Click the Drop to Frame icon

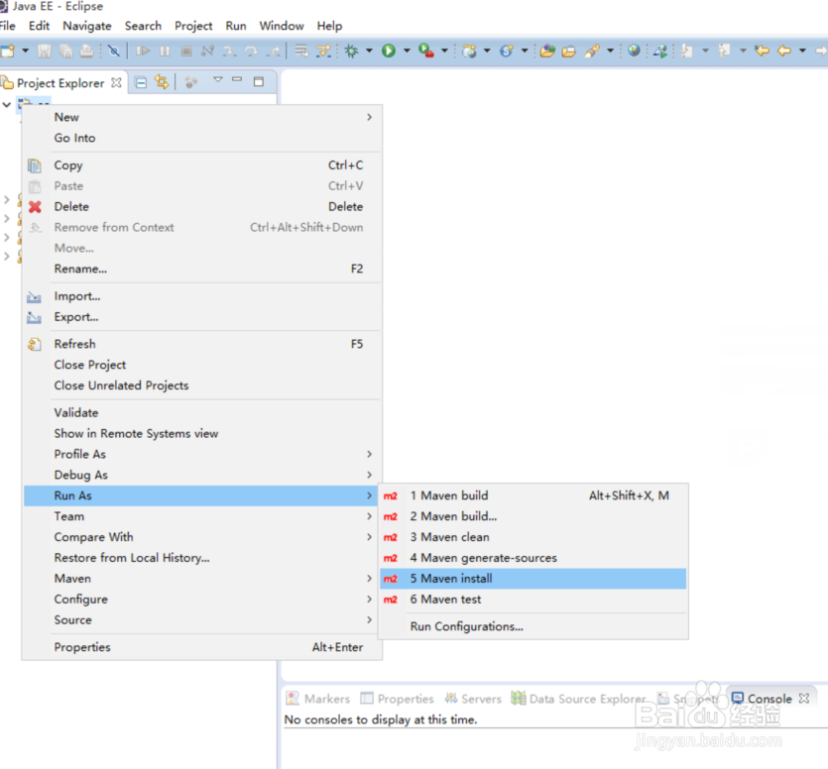coord(301,52)
